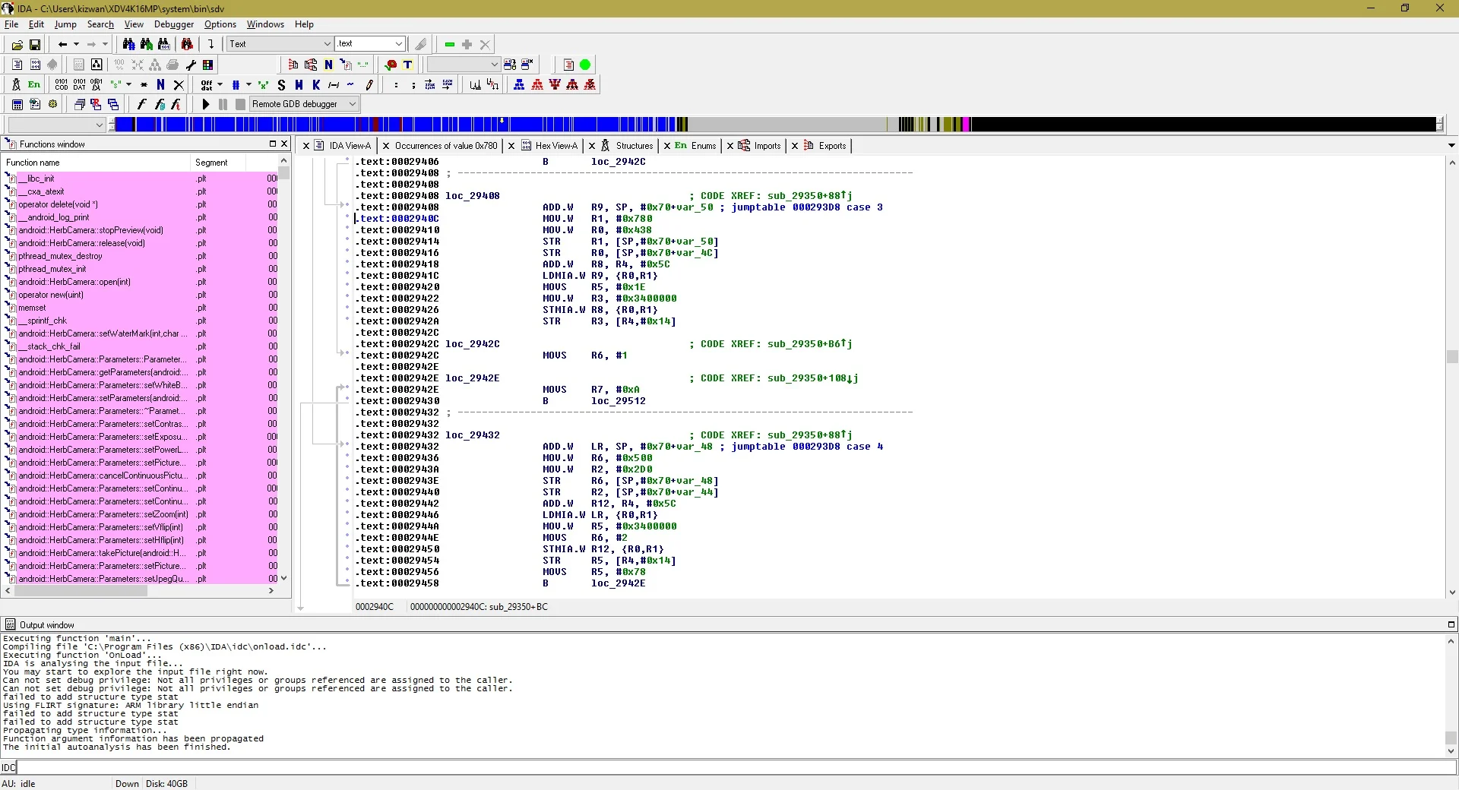Screen dimensions: 1459x790
Task: Close the Functions window panel
Action: pos(284,144)
